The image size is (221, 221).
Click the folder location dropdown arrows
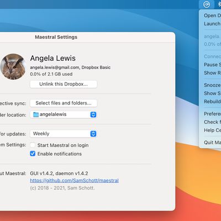[93, 114]
